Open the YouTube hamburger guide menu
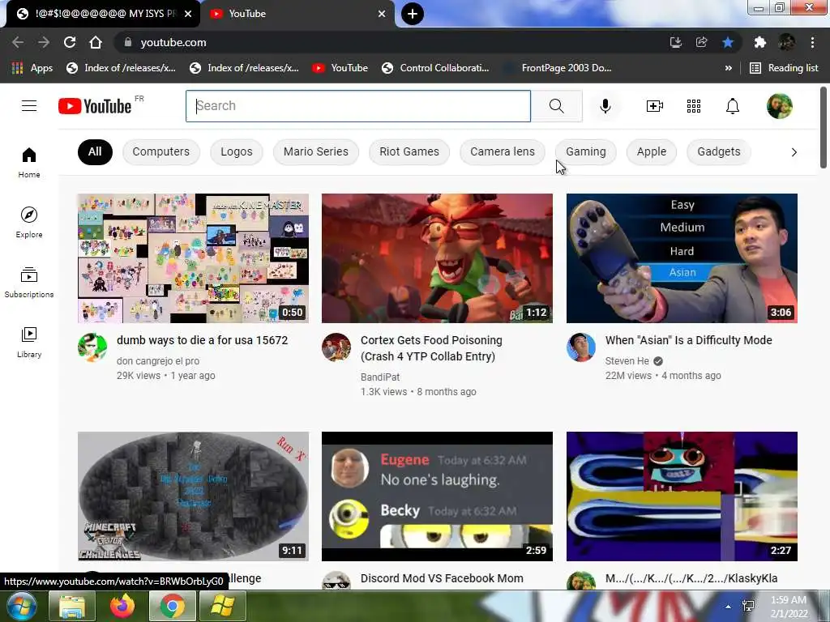 coord(29,106)
